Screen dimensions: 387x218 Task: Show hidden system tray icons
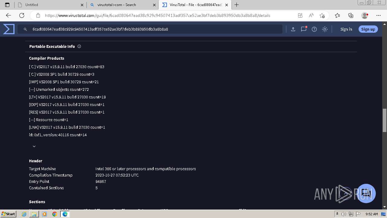[337, 214]
